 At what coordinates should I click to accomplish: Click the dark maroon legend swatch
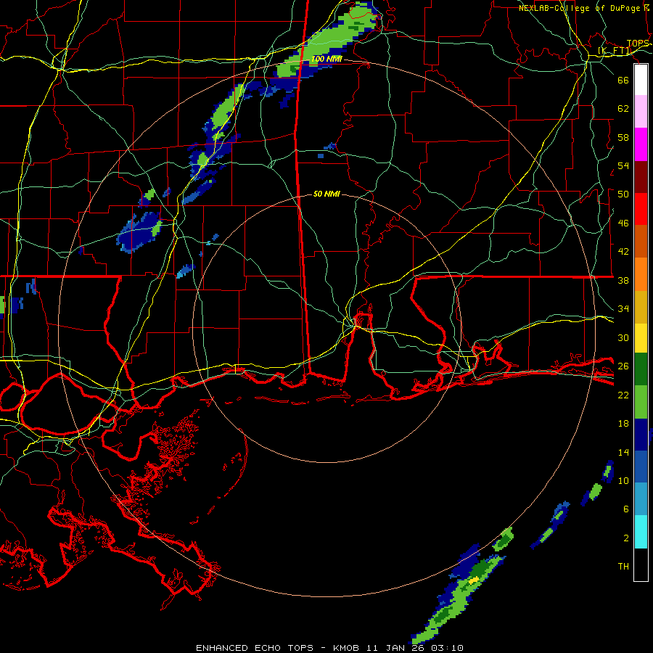641,177
